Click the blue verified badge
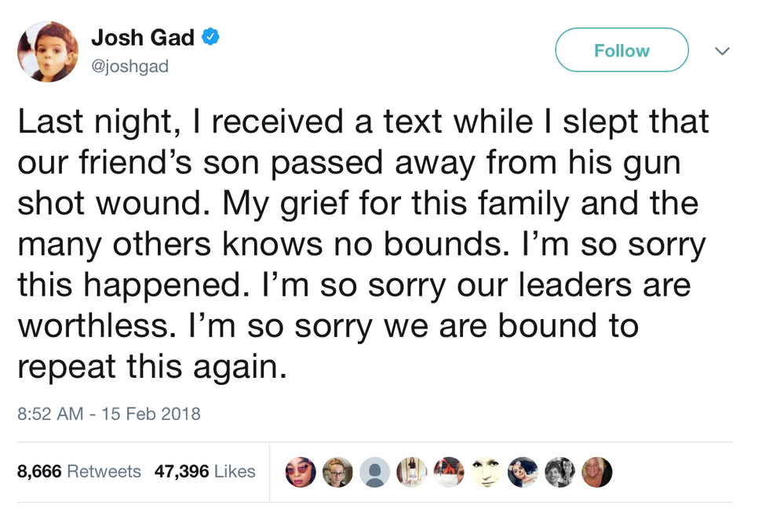Viewport: 769px width, 508px height. coord(211,36)
